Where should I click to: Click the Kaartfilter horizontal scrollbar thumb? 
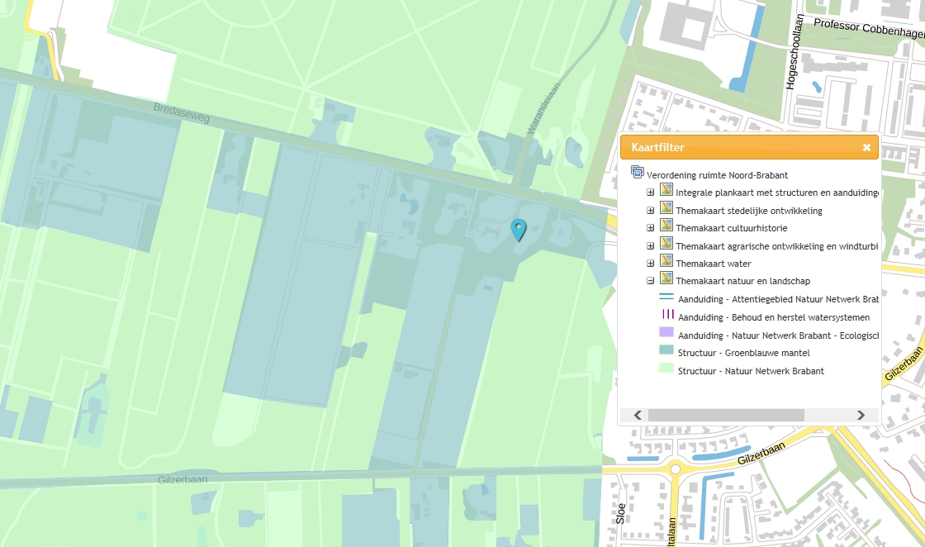(726, 416)
